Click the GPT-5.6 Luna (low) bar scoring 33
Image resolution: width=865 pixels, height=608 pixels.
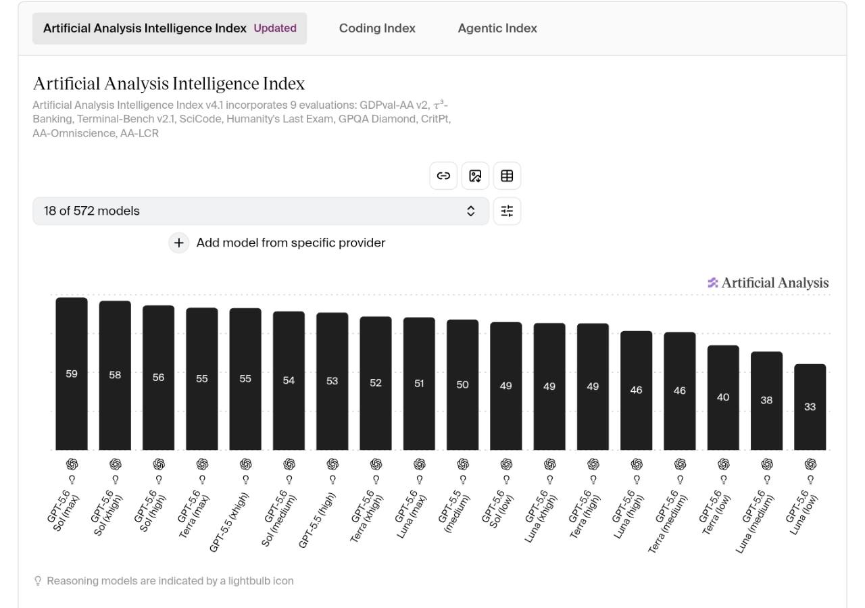coord(810,407)
